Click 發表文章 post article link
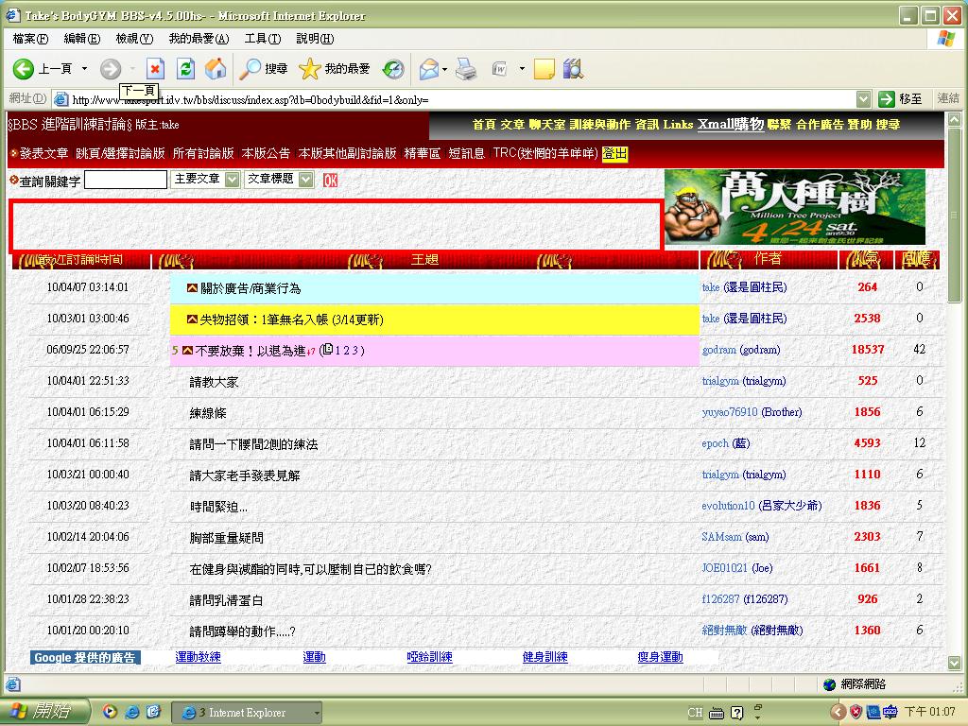The image size is (968, 726). pos(43,153)
